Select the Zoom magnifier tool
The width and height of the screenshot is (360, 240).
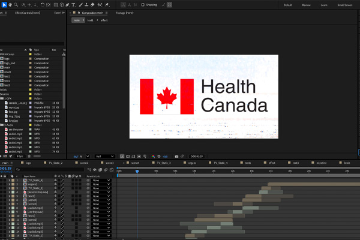(16, 5)
